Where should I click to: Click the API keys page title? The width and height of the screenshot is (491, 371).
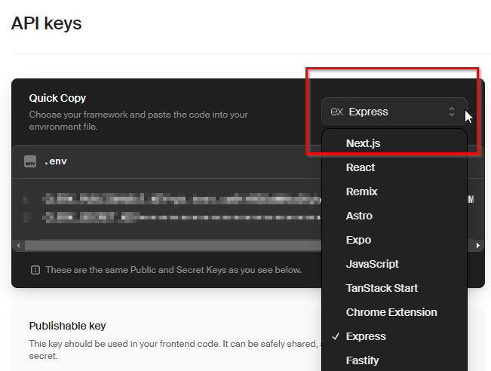46,23
